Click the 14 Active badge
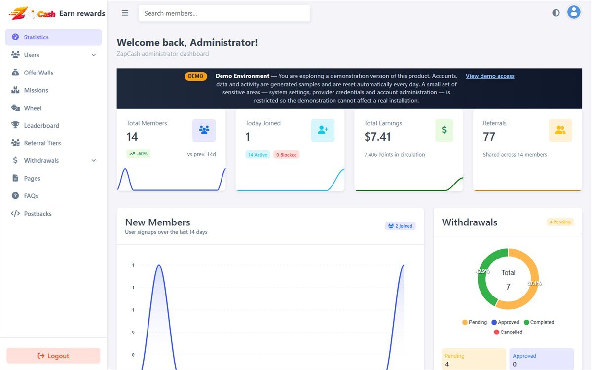 point(258,155)
